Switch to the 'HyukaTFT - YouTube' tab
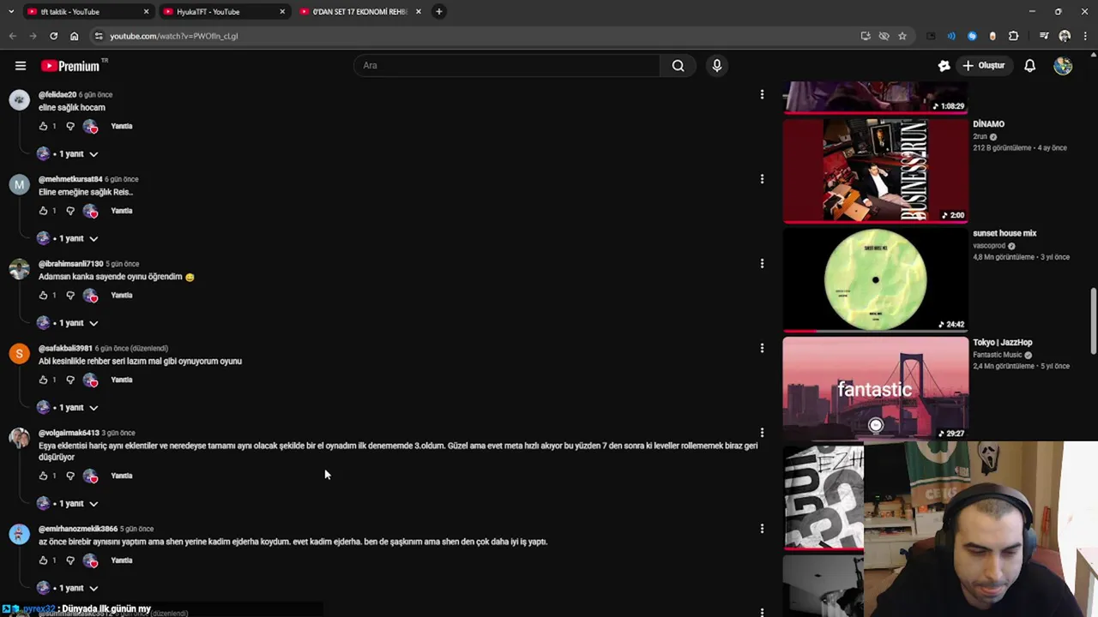 (223, 11)
